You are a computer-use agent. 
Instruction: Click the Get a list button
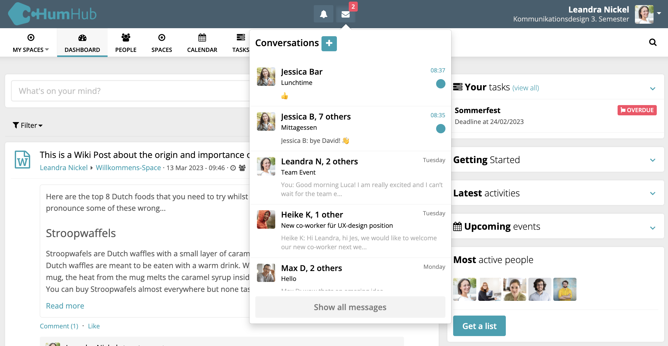(479, 326)
